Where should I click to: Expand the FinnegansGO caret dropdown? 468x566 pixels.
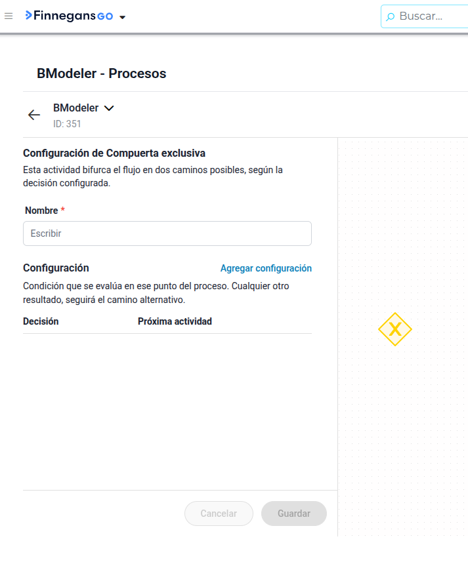click(123, 17)
